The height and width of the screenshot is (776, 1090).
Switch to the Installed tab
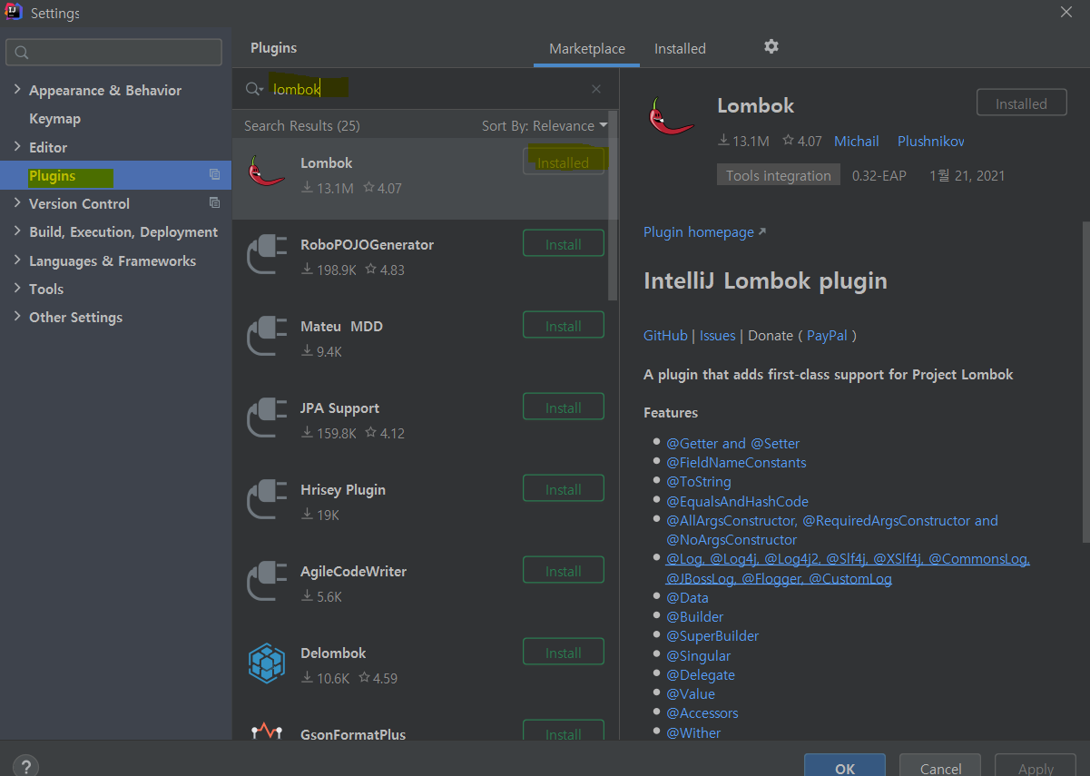click(x=680, y=49)
